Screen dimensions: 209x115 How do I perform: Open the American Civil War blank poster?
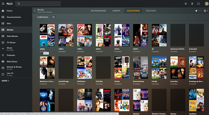[178, 35]
